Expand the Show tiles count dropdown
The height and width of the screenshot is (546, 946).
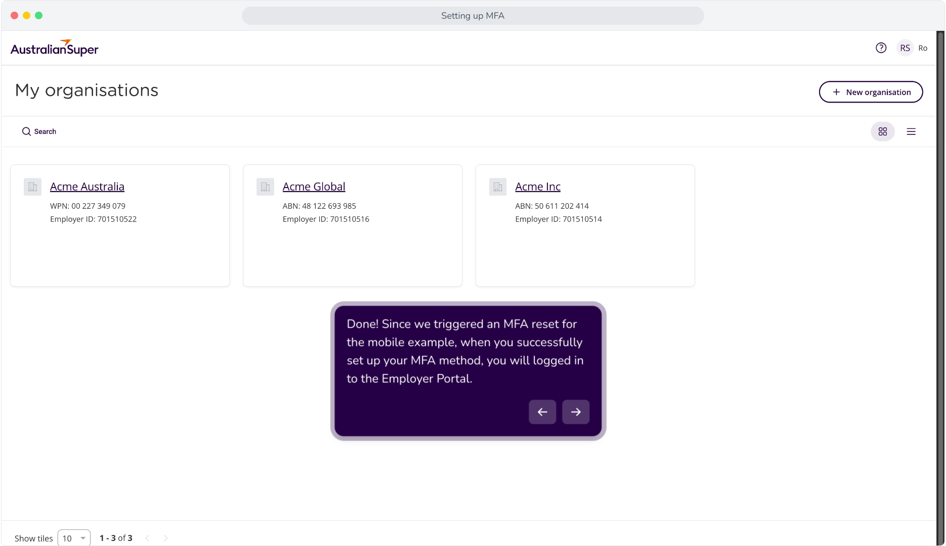point(74,538)
